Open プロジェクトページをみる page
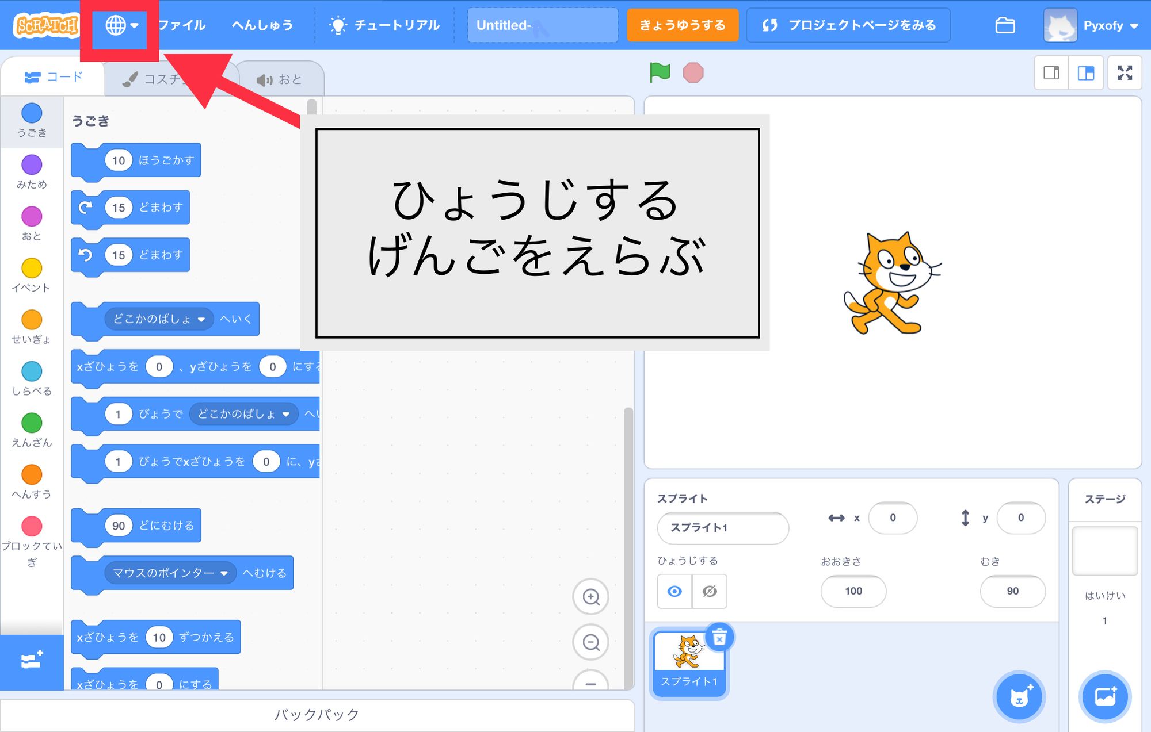Screen dimensions: 1151x732 point(848,25)
